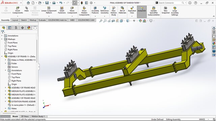Switch to the Layout tab
The image size is (216, 121).
pyautogui.click(x=15, y=20)
